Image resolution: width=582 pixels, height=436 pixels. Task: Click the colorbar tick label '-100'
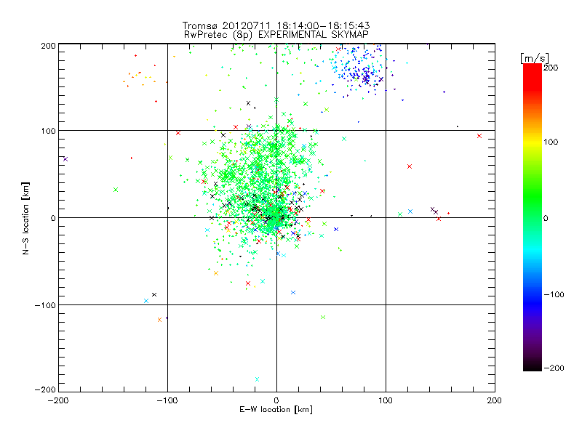pos(554,294)
